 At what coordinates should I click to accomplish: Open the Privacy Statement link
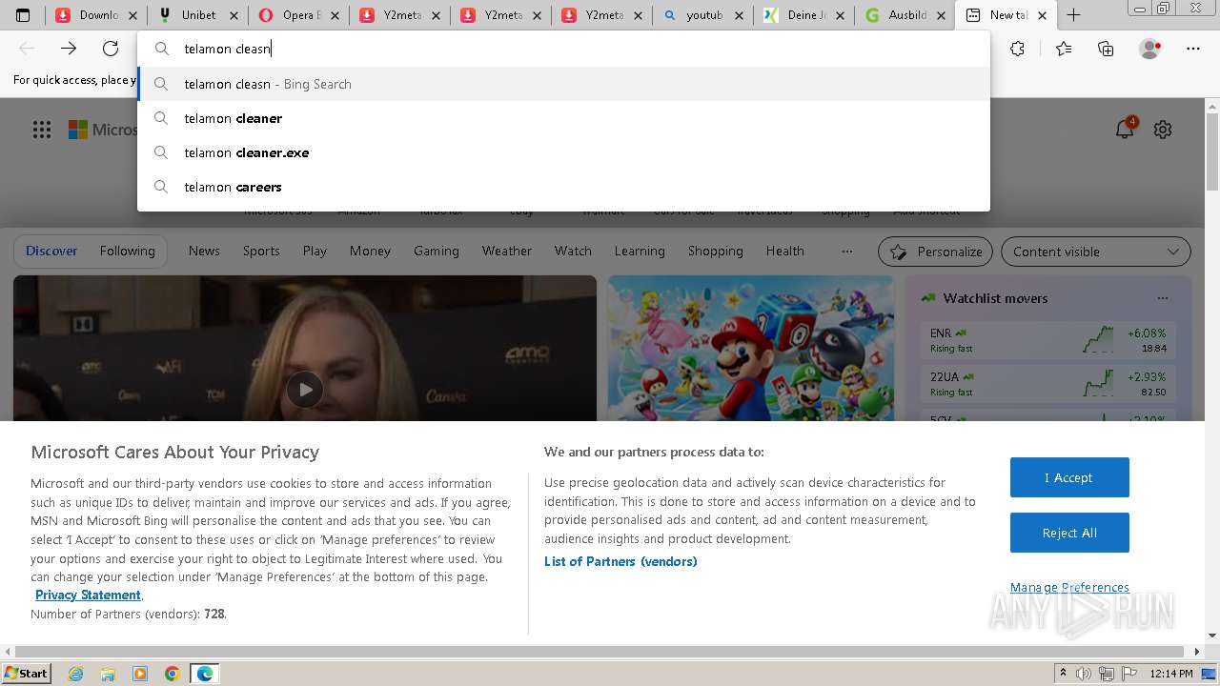88,595
